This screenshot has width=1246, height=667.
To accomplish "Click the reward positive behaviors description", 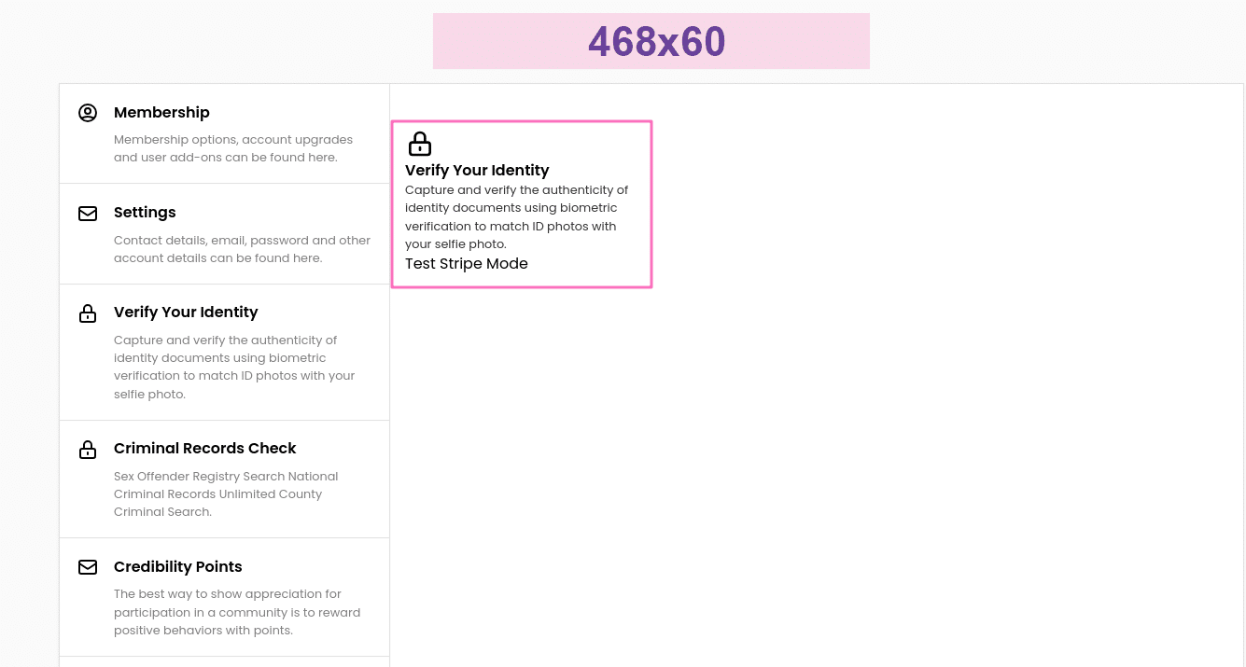I will click(236, 612).
